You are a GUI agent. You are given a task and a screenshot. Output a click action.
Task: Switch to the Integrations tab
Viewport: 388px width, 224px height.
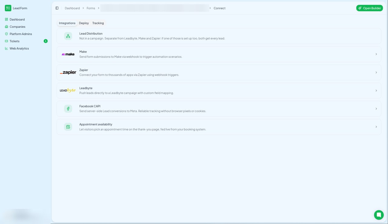click(67, 23)
